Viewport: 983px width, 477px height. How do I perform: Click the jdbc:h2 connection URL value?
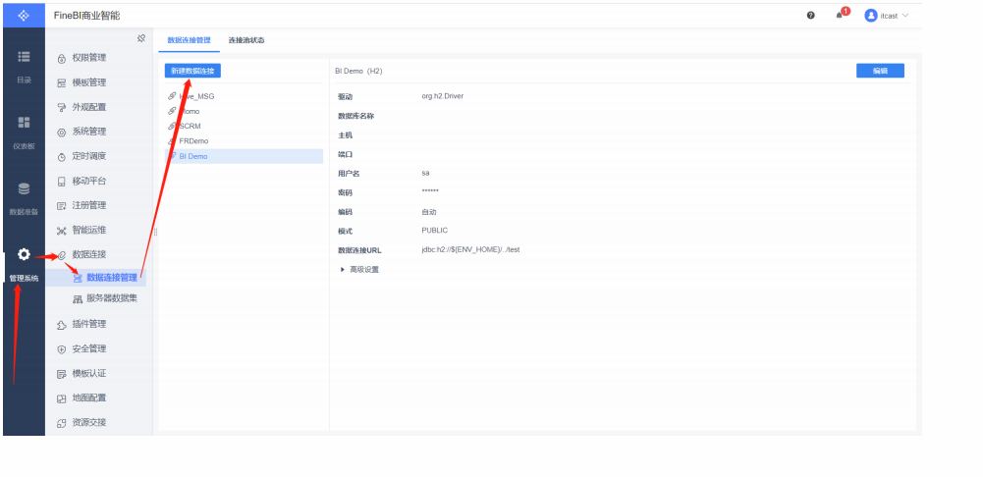470,249
